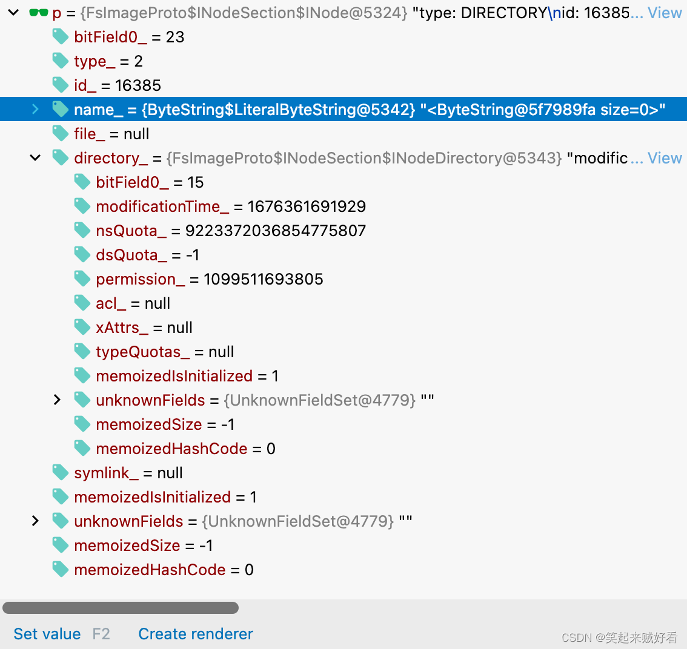
Task: Click the tag icon of memoizedHashCode under directory_
Action: click(x=82, y=449)
